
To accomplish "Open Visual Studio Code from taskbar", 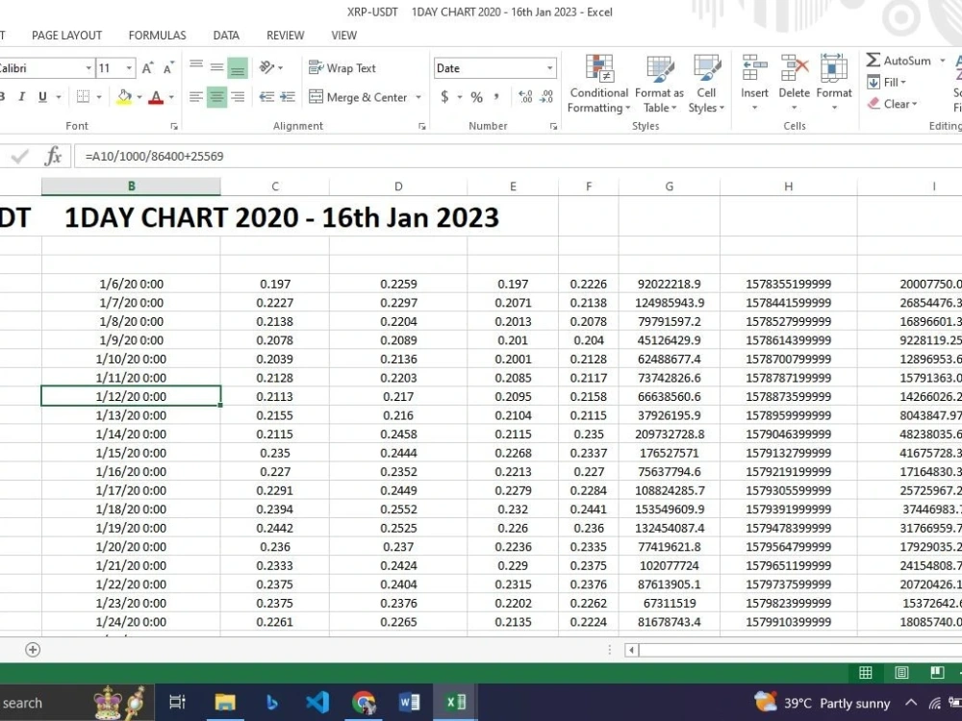I will pos(317,702).
